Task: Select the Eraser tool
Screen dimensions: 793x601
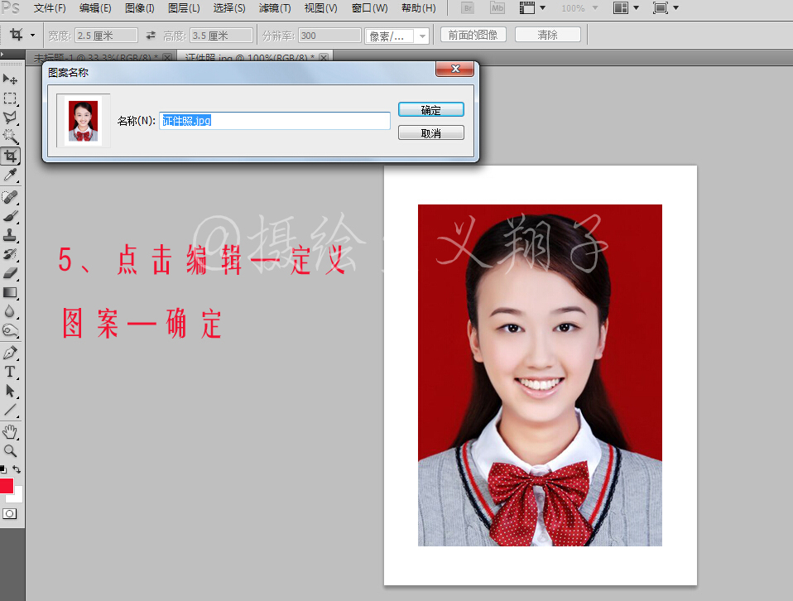Action: [10, 272]
